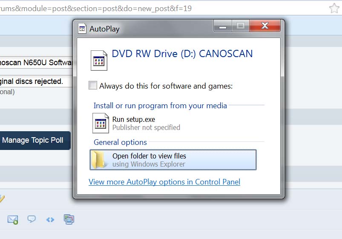The image size is (342, 239).
Task: Open folder to view files using Windows Explorer
Action: [173, 160]
